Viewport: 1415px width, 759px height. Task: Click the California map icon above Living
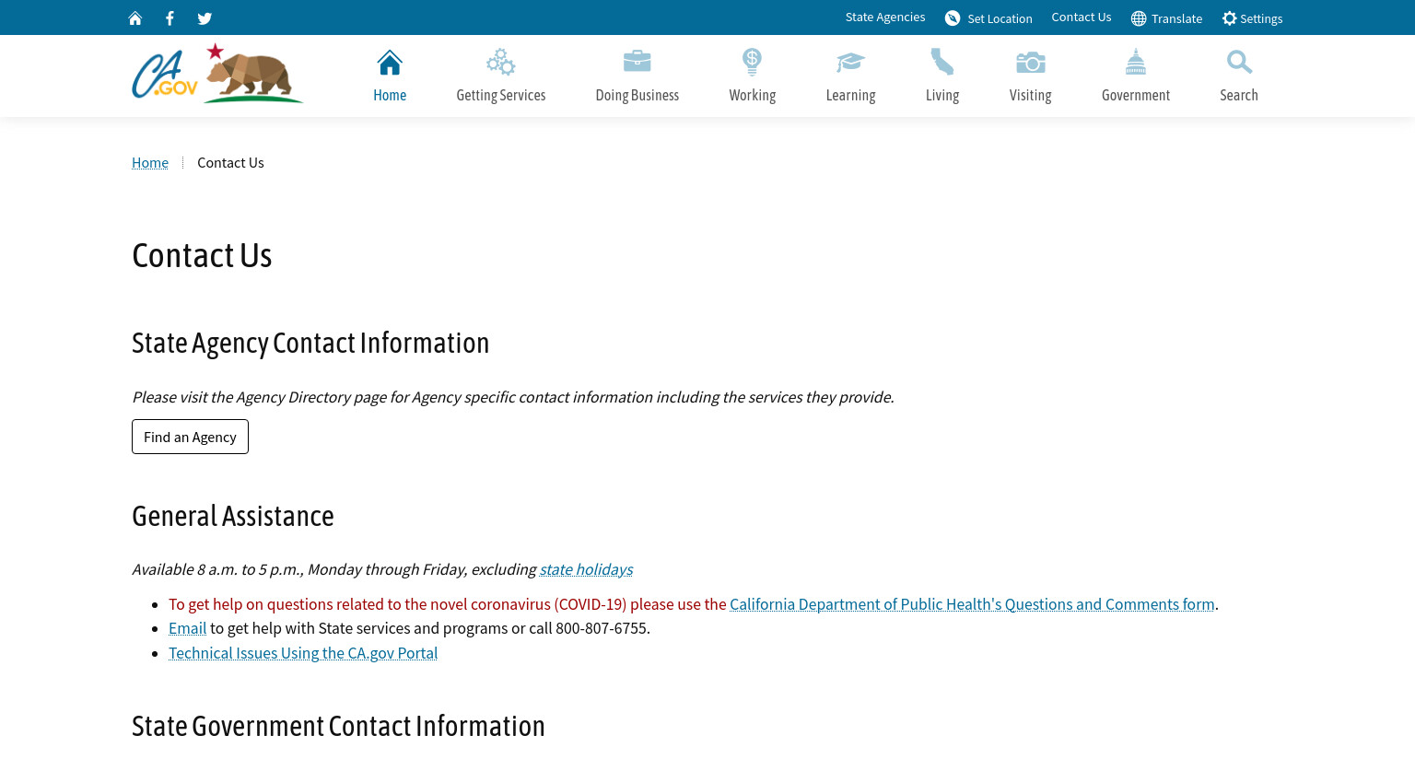point(942,62)
